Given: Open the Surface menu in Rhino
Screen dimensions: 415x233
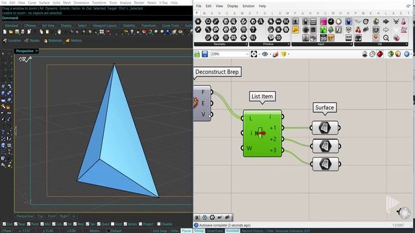Looking at the screenshot, I should pyautogui.click(x=44, y=3).
